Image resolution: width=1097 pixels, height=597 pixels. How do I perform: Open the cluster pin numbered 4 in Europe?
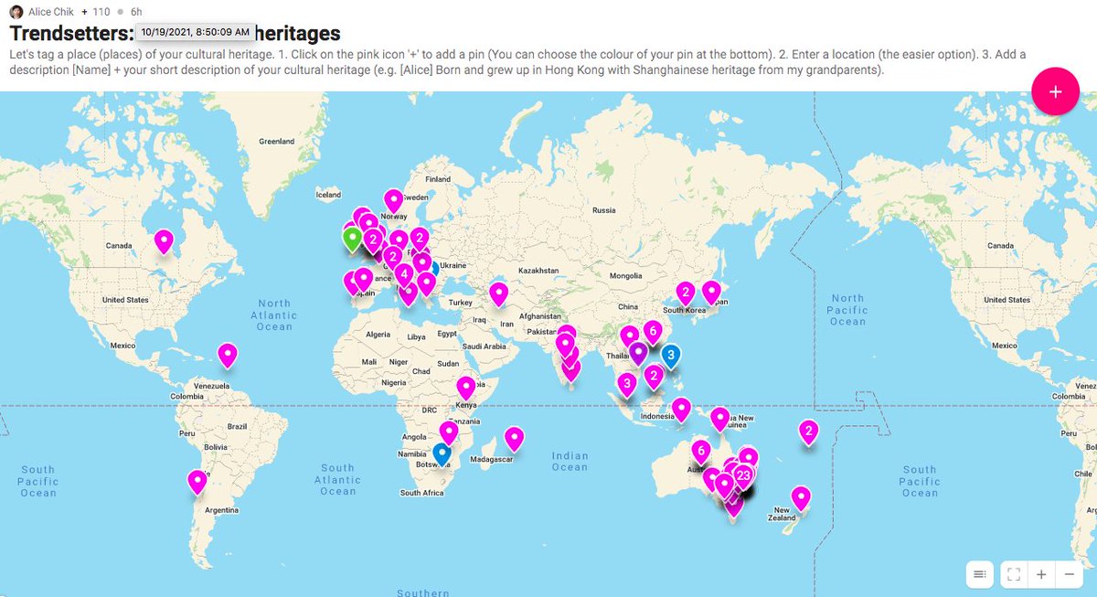coord(403,273)
